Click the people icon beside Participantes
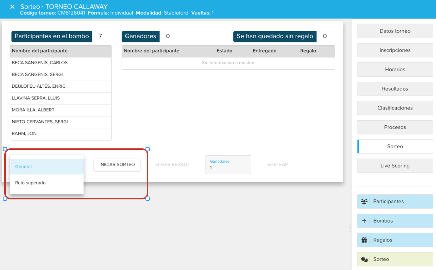Screen dimensions: 436x270 pyautogui.click(x=364, y=202)
